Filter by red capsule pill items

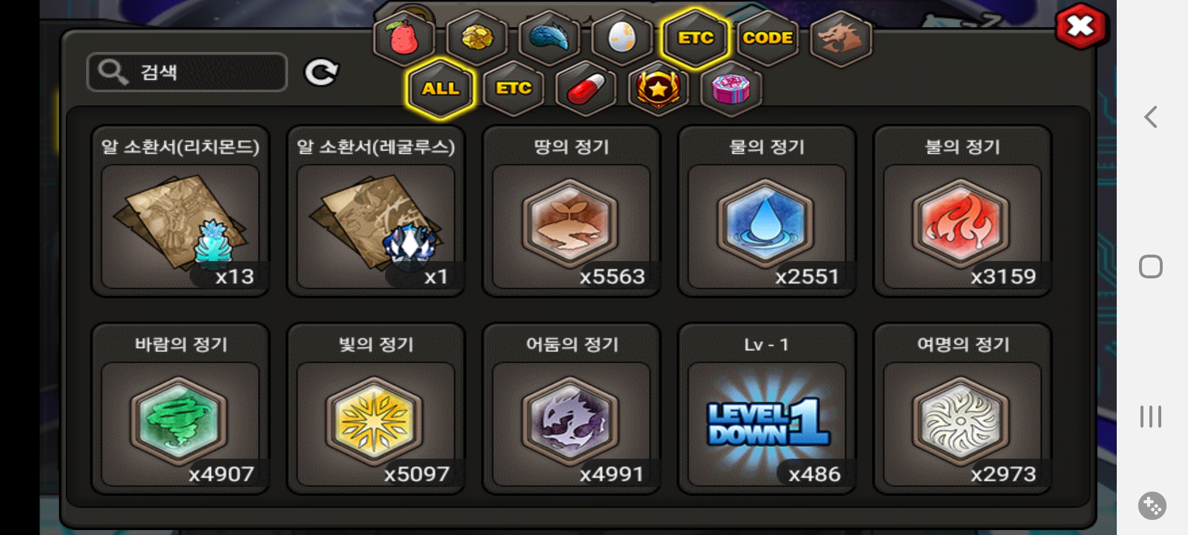(x=586, y=89)
